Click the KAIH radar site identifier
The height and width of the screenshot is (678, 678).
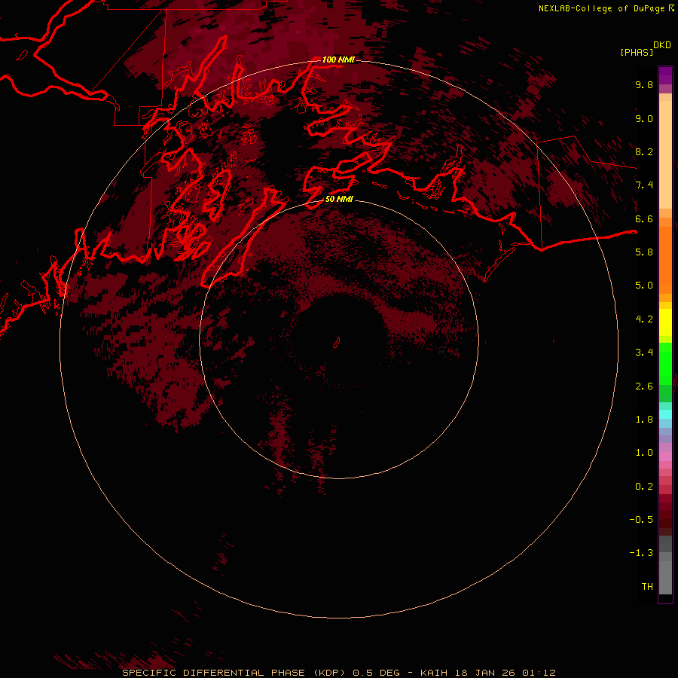click(x=435, y=673)
